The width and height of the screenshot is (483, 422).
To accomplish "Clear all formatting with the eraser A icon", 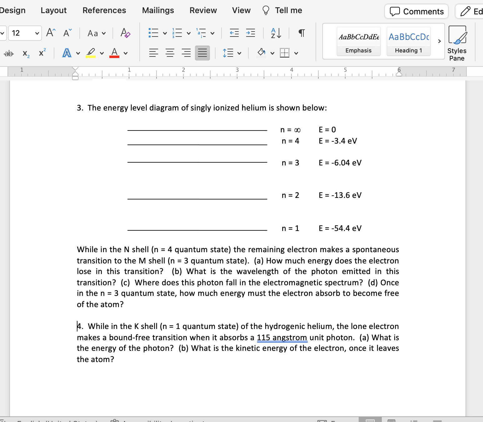I will click(125, 33).
